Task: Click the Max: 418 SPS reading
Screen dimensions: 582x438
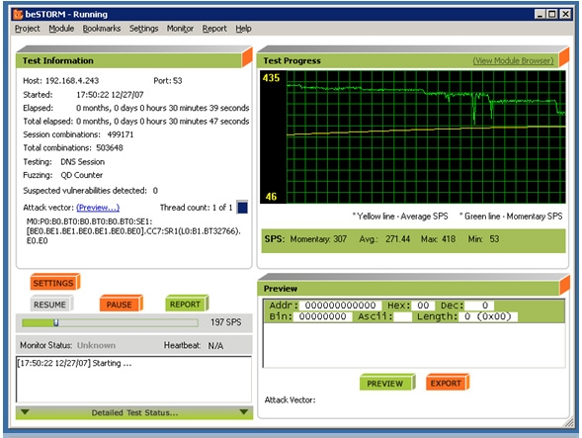Action: point(438,239)
